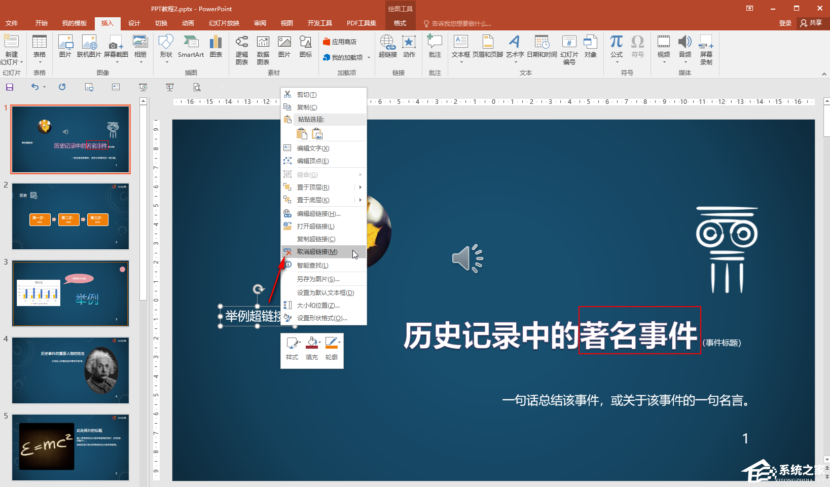Click the save icon in quick toolbar
Image resolution: width=830 pixels, height=487 pixels.
(x=10, y=87)
